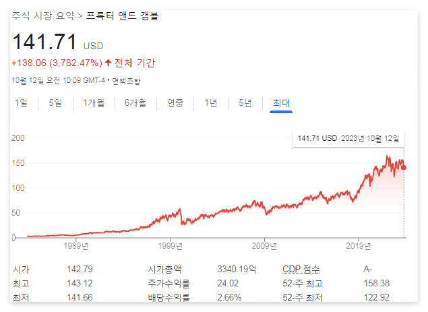Select the 5년 range tab
This screenshot has width=428, height=312.
pos(245,103)
